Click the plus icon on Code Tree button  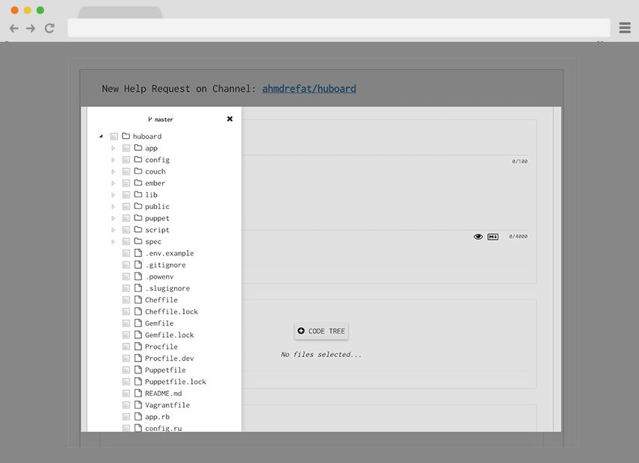[301, 331]
